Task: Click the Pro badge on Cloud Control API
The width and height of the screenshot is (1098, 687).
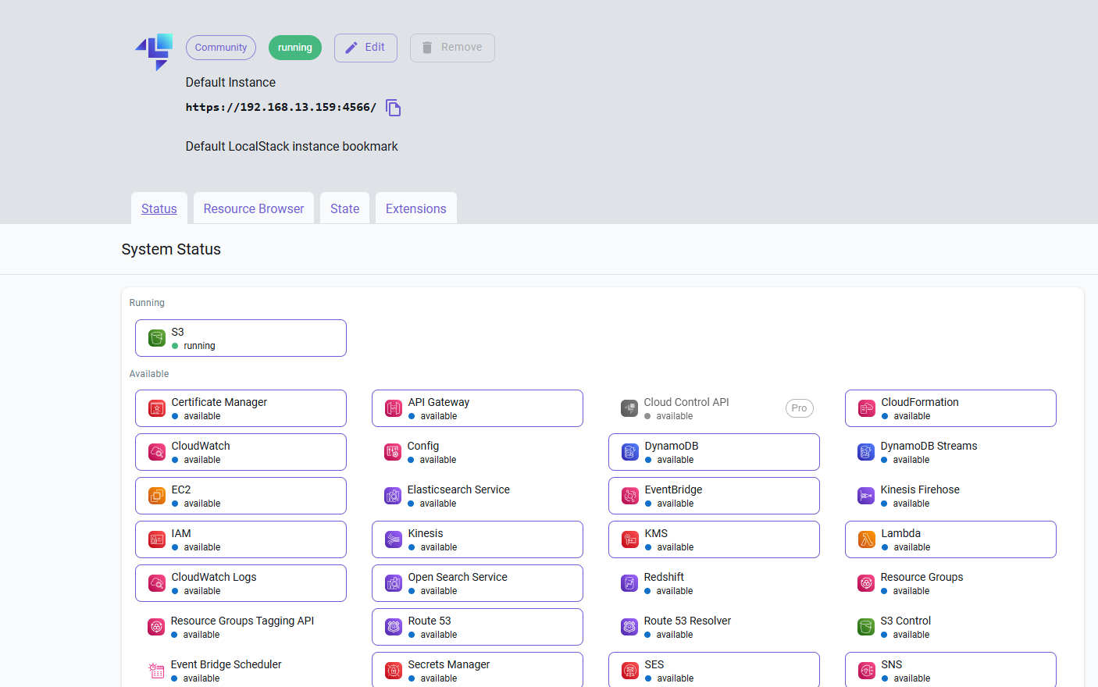Action: click(x=800, y=408)
